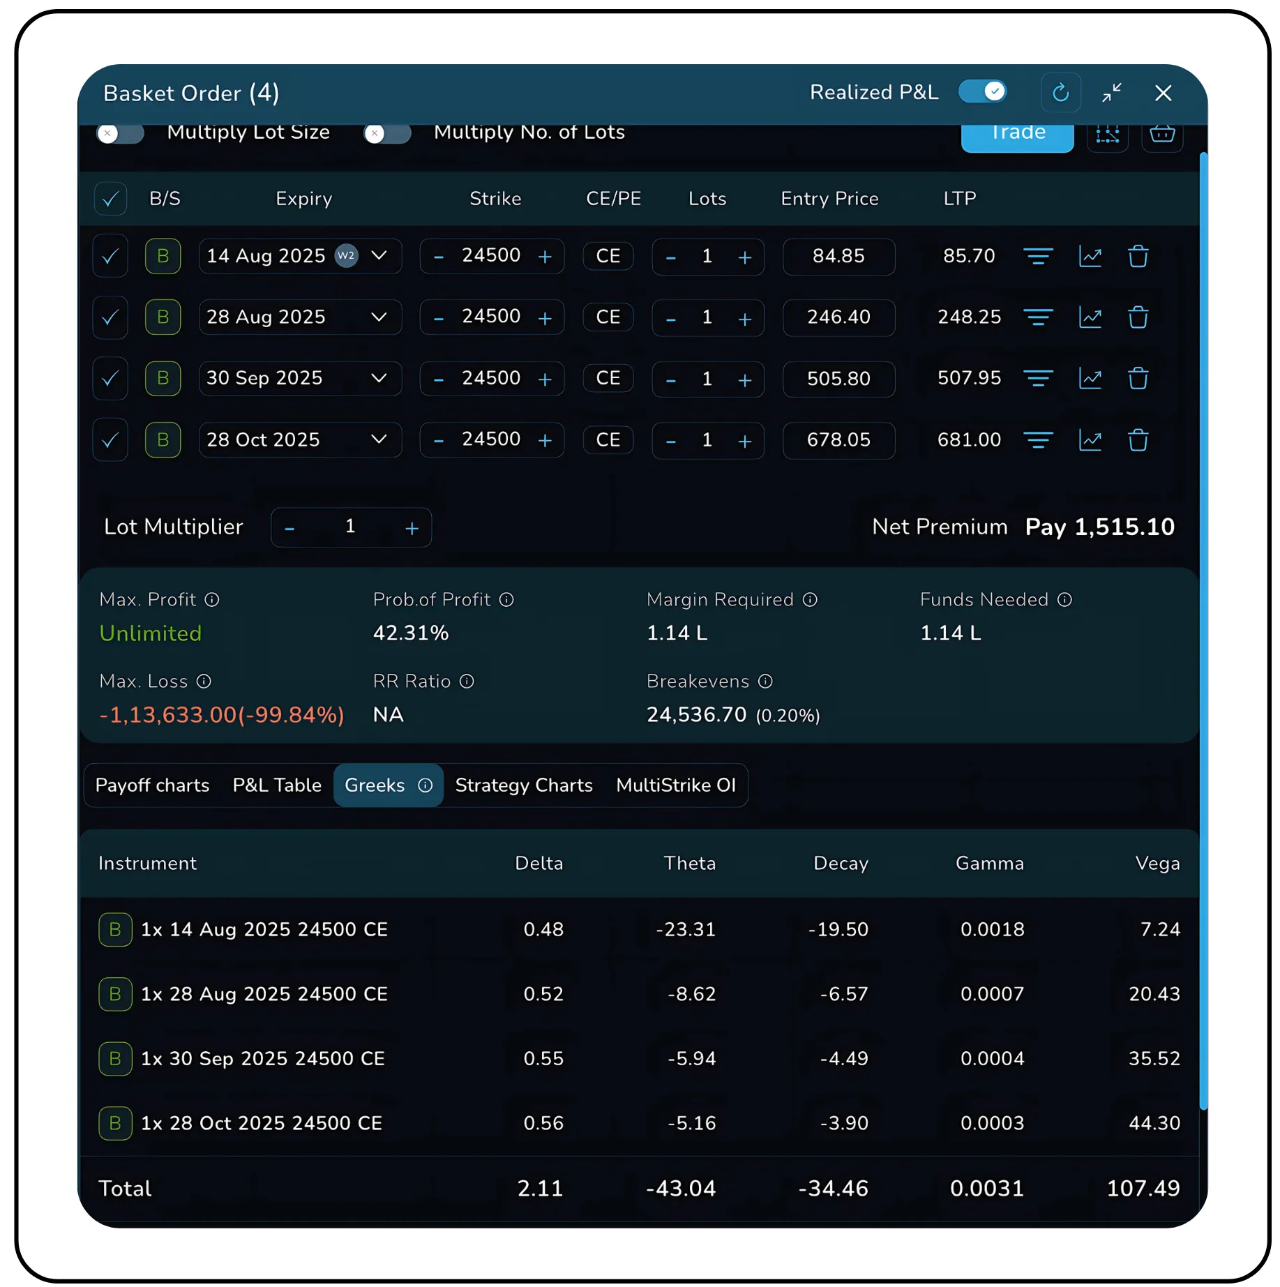Open expiry dropdown showing 14 Aug 2025
The image size is (1280, 1287).
point(300,257)
